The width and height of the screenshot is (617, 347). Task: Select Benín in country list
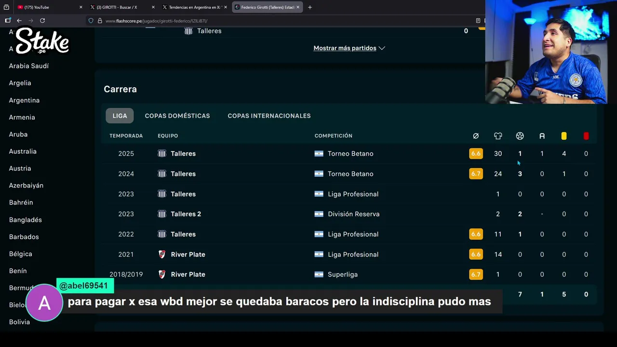point(18,271)
